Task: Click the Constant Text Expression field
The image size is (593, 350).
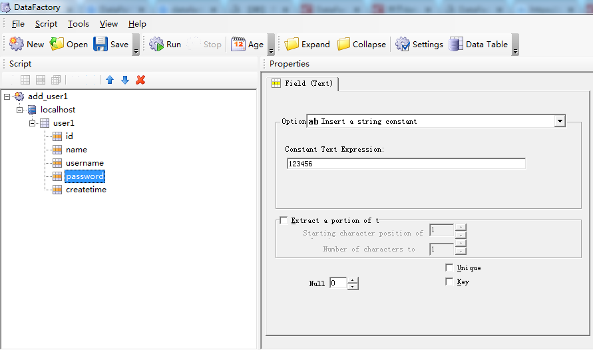Action: click(x=406, y=164)
